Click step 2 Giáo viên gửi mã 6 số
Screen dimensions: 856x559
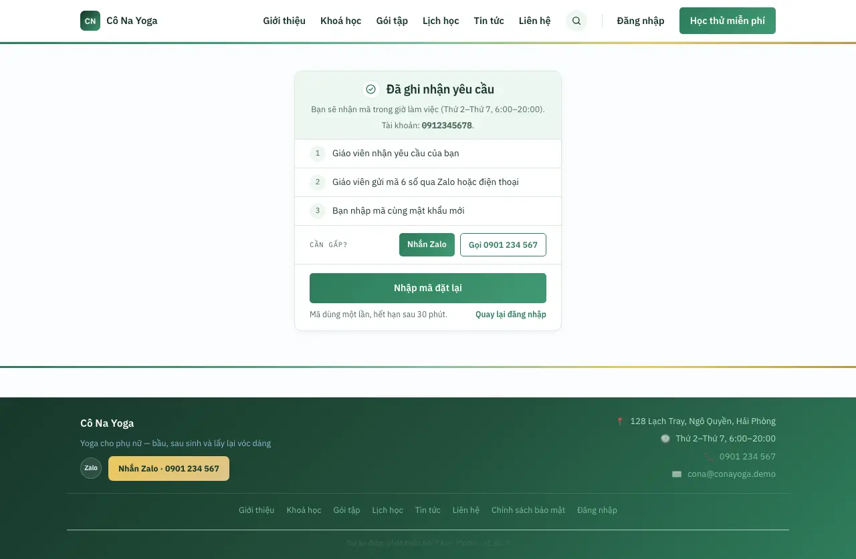coord(428,182)
